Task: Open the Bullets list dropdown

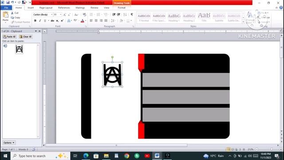Action: tap(95, 15)
